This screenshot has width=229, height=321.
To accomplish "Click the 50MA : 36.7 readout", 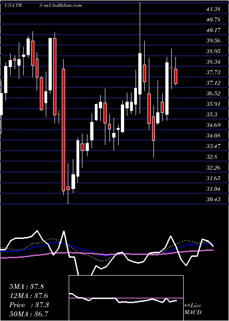I will (x=29, y=314).
